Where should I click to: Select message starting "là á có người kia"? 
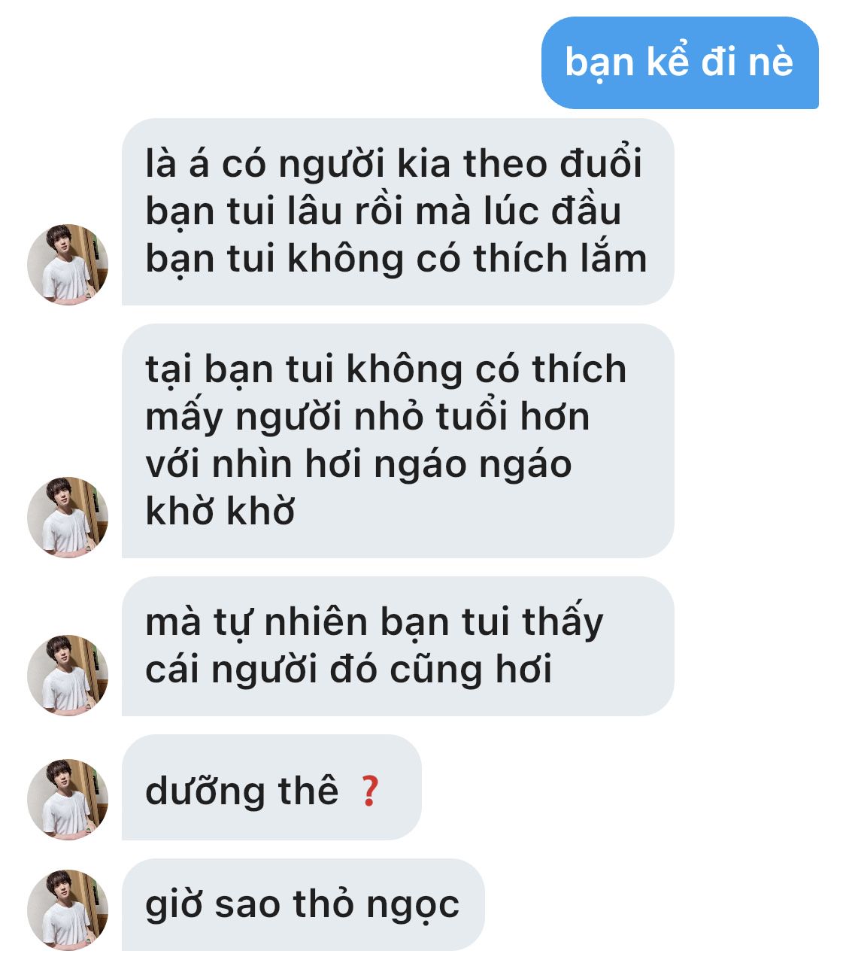click(x=398, y=211)
